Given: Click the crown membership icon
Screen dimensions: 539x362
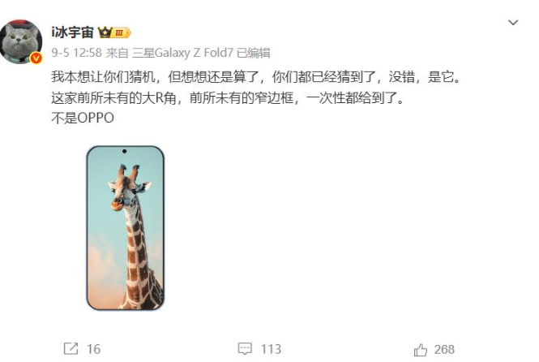Looking at the screenshot, I should click(x=105, y=32).
